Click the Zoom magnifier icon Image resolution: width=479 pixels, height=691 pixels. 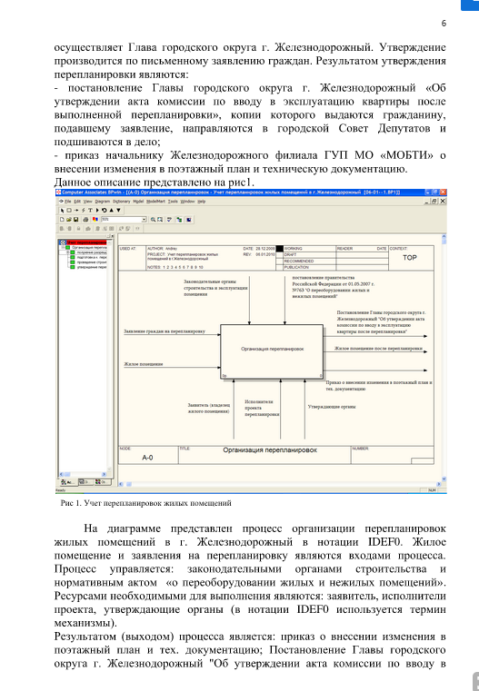tap(153, 220)
